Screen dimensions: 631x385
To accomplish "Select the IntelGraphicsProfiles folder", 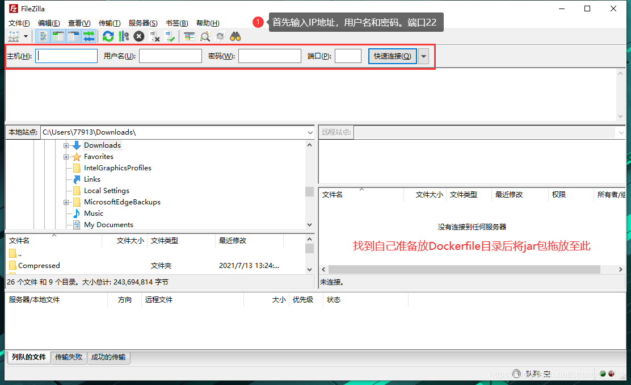I will 117,168.
